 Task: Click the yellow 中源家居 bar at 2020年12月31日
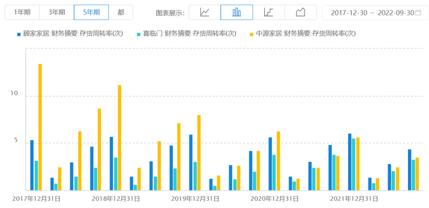pos(278,161)
